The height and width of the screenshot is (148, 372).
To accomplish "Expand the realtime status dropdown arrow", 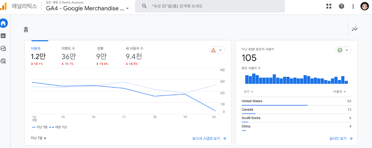I will (347, 50).
